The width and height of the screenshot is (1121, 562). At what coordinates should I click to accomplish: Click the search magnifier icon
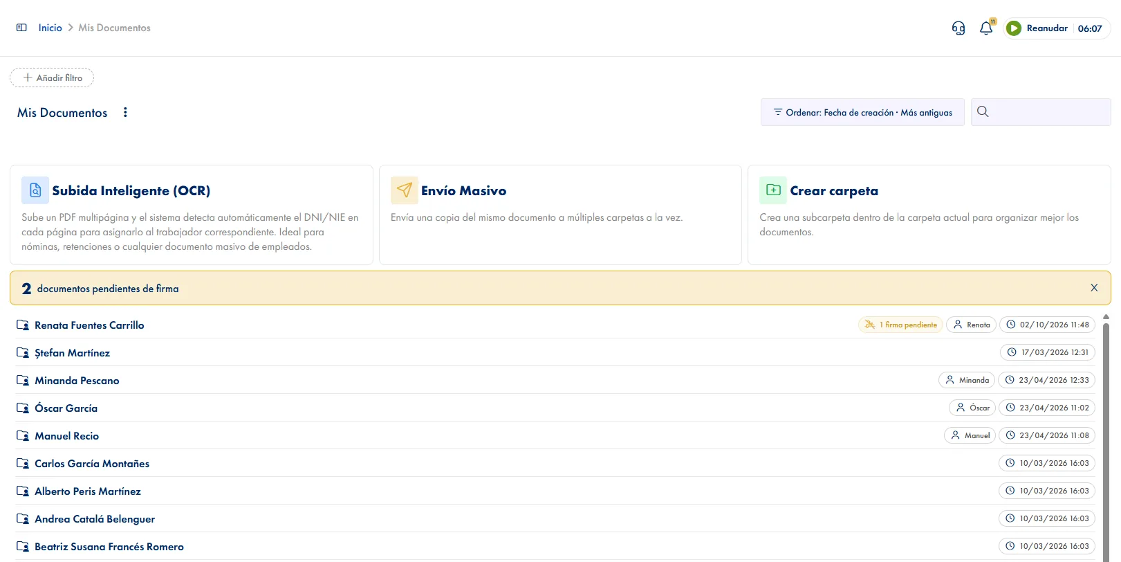point(983,111)
